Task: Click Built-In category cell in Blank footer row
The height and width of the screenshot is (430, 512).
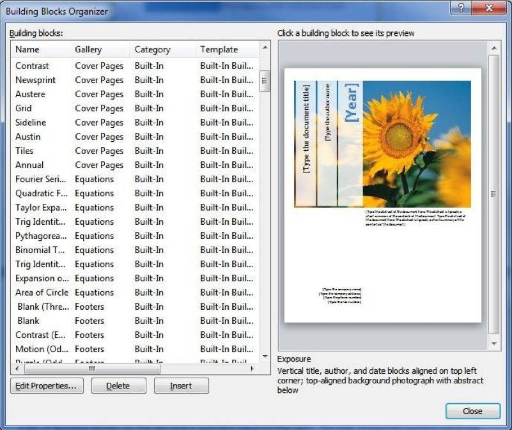Action: 149,321
